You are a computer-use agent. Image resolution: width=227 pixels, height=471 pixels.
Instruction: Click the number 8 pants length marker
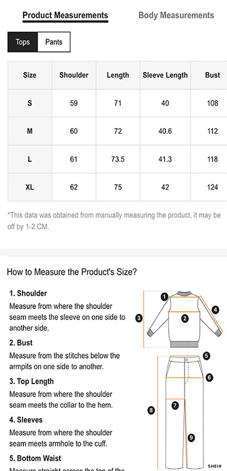152,410
